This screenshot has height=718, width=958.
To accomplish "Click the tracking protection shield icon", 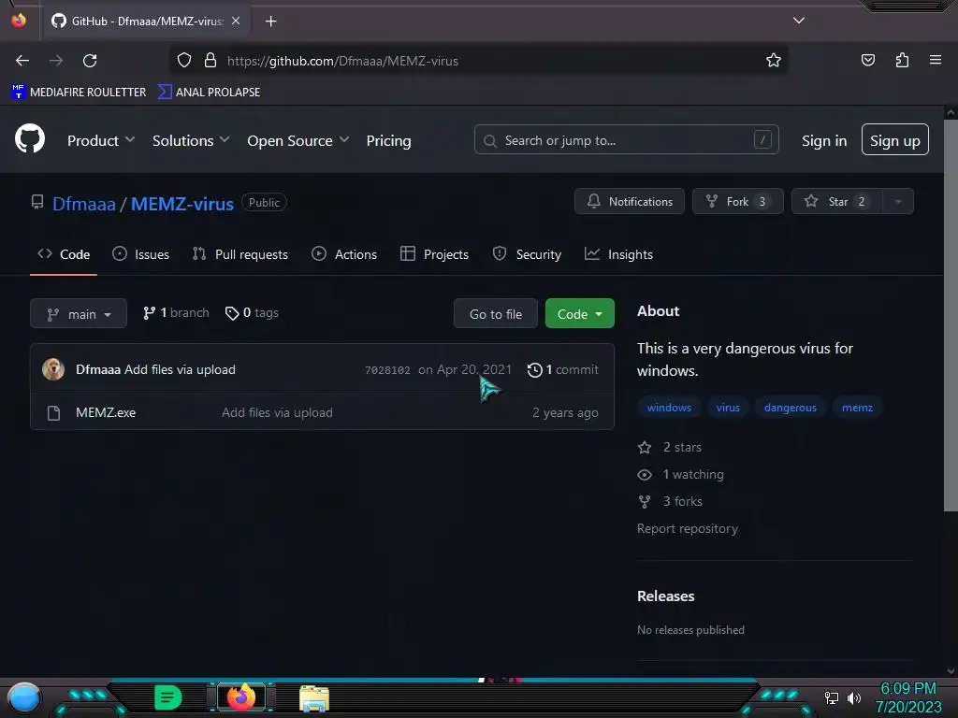I will pyautogui.click(x=184, y=61).
